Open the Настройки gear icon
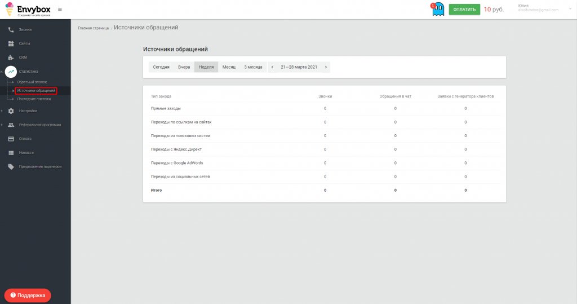577x304 pixels. click(x=11, y=111)
